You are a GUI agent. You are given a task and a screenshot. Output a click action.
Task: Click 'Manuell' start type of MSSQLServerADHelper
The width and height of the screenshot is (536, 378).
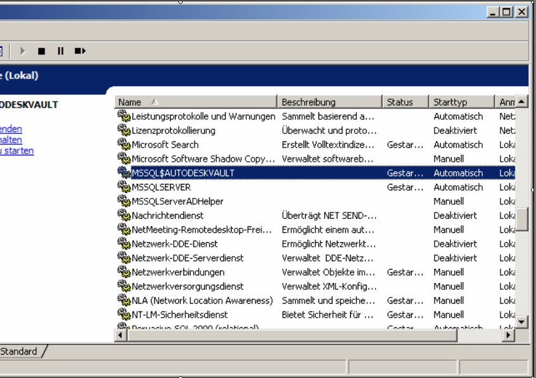(449, 202)
